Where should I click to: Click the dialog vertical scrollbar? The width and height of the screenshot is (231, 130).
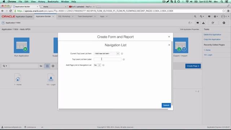[x=172, y=73]
